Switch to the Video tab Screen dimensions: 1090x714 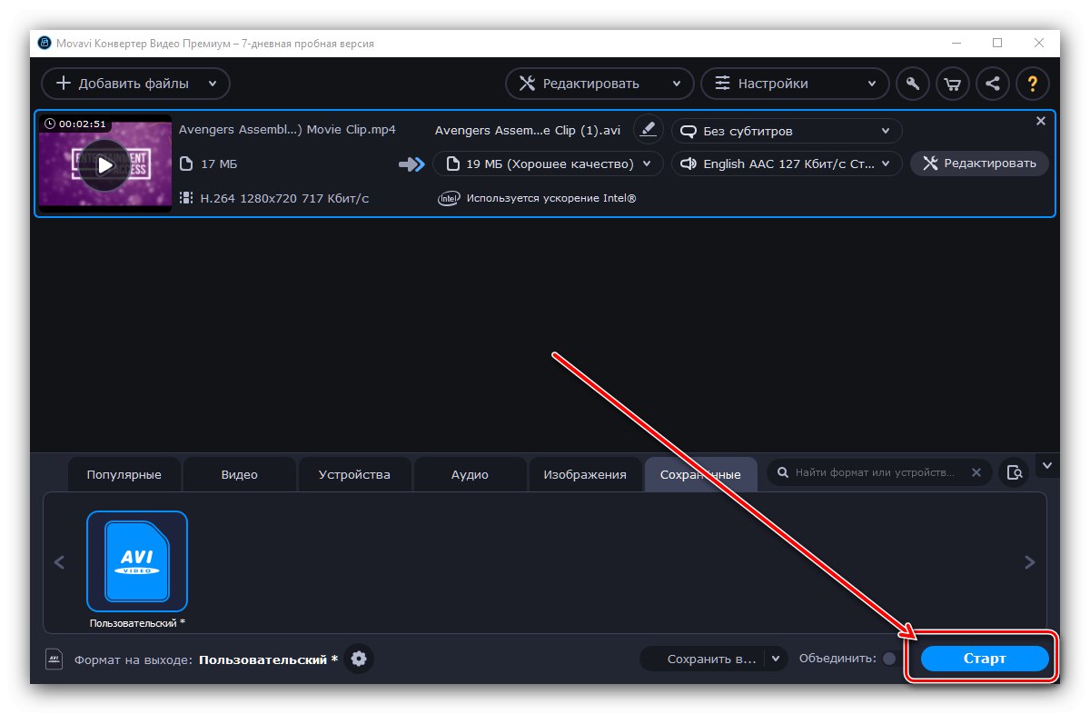240,474
